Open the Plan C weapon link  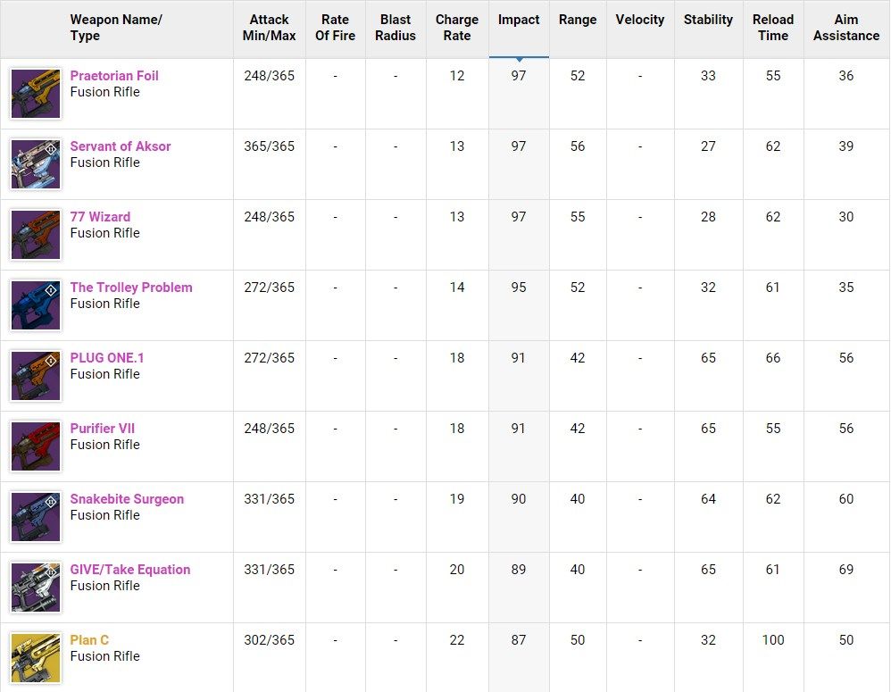click(89, 640)
